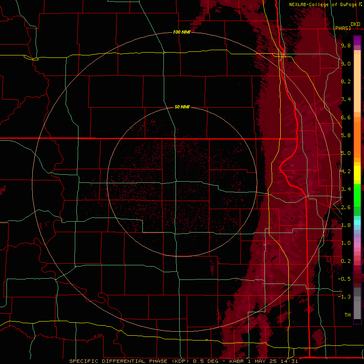Click the 1.8 value on the legend
Screen dimensions: 364x364
346,225
